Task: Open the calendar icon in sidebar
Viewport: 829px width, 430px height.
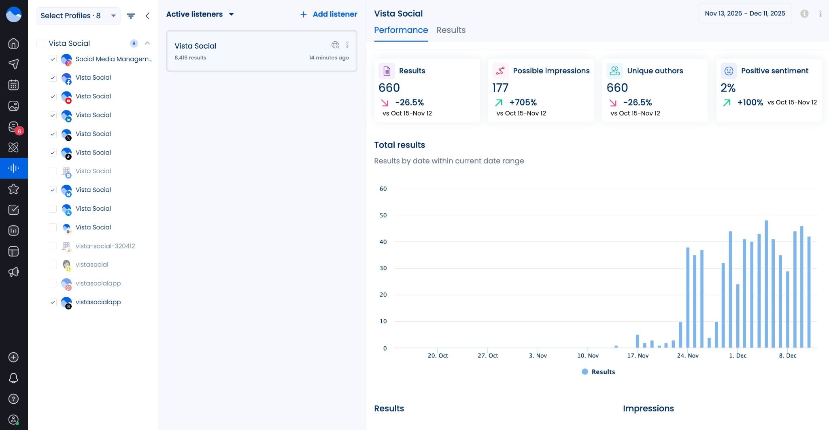Action: 13,85
